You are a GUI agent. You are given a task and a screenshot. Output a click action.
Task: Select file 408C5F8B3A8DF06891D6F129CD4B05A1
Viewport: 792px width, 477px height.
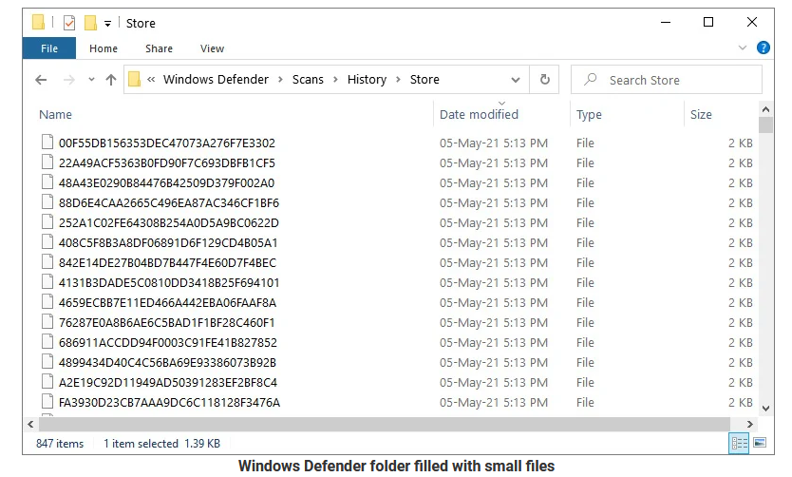pyautogui.click(x=168, y=243)
